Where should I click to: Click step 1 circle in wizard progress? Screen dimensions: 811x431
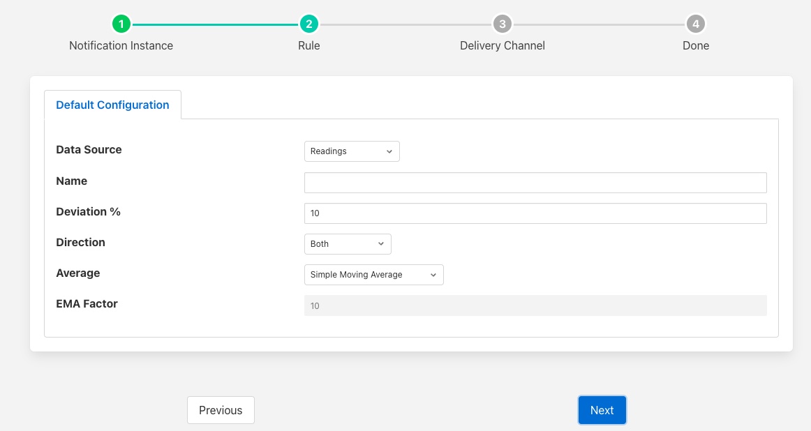click(121, 24)
